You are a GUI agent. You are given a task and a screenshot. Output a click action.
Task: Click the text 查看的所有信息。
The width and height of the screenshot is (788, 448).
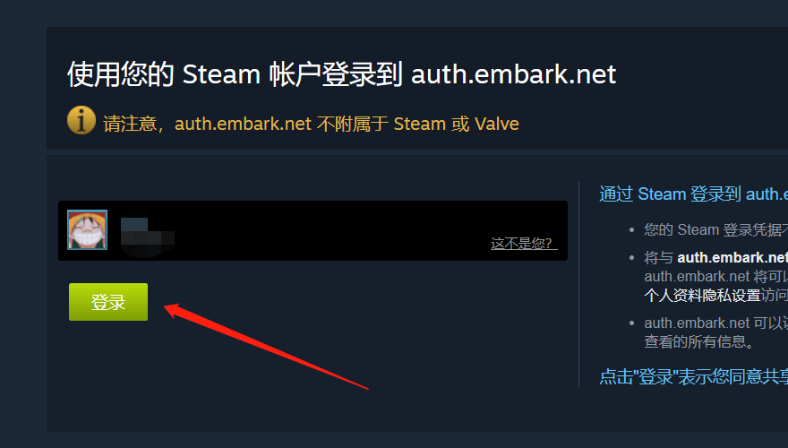coord(699,342)
